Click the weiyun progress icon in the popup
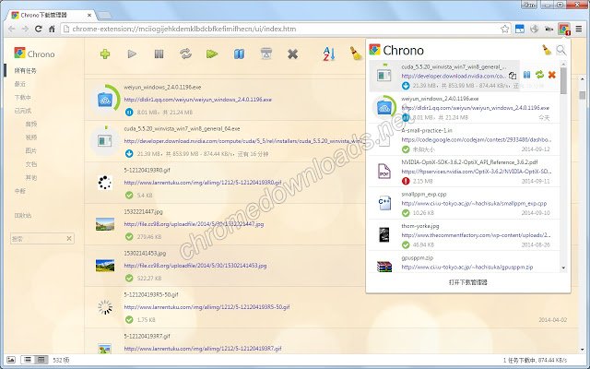This screenshot has height=369, width=590. coord(384,108)
